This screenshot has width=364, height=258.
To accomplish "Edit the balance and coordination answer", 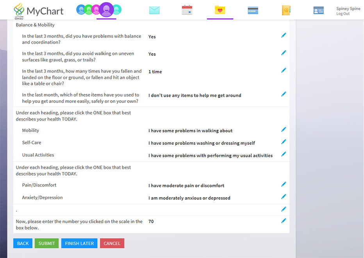I will click(x=284, y=35).
